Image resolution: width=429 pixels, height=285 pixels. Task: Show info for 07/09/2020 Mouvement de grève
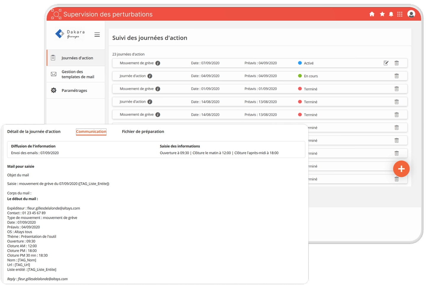158,63
